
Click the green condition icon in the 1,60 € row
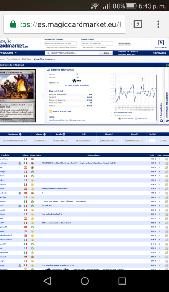point(32,172)
